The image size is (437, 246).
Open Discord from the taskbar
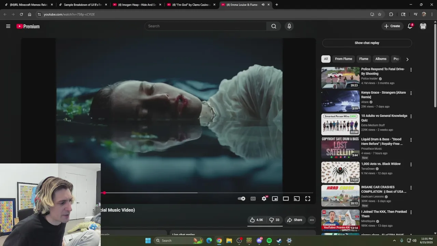click(259, 241)
